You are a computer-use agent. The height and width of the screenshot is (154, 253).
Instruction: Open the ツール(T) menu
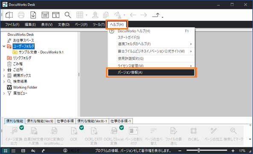coord(99,24)
